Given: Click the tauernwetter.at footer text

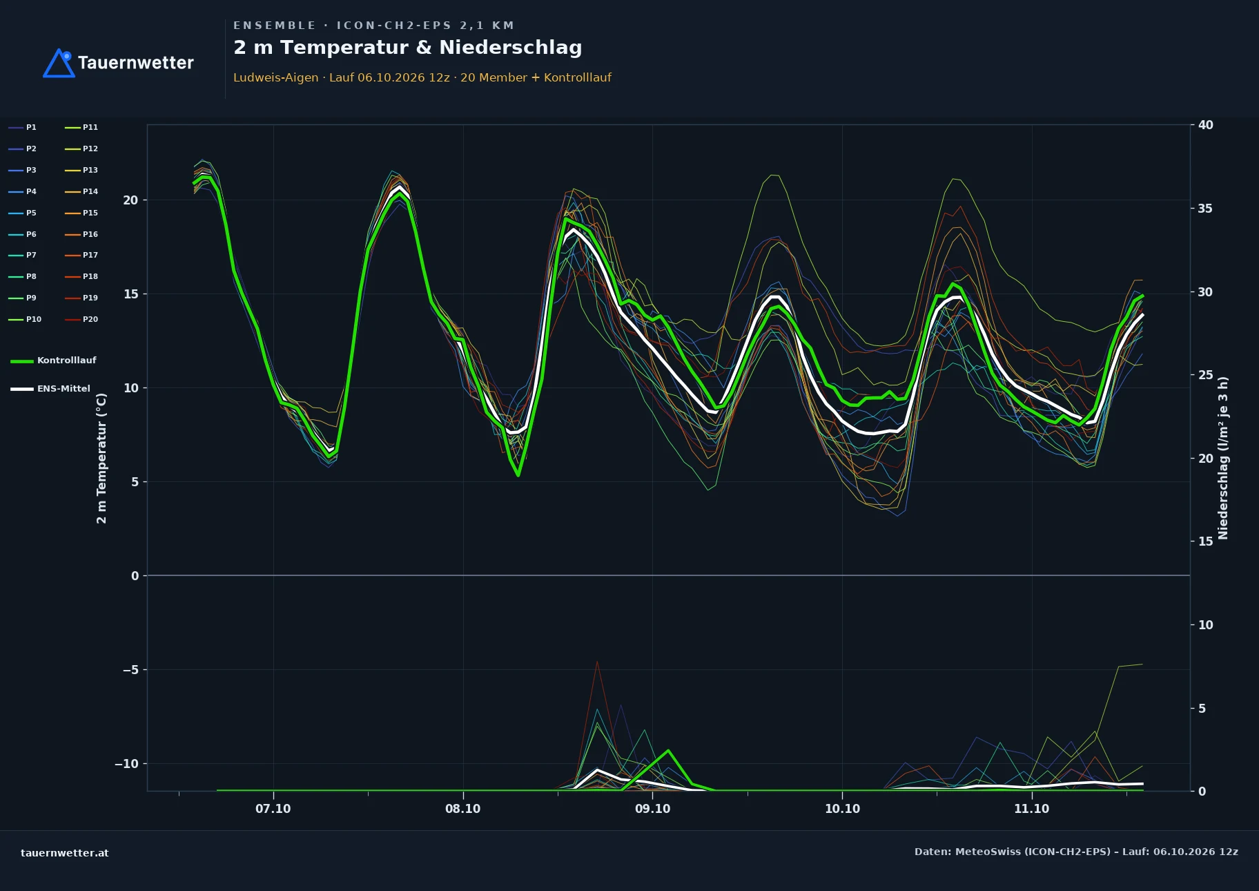Looking at the screenshot, I should (x=65, y=853).
